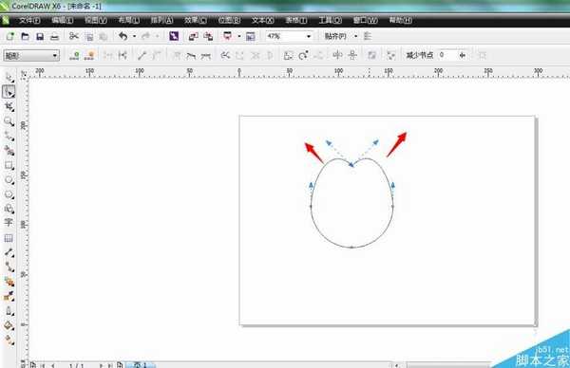The height and width of the screenshot is (368, 570).
Task: Select the Table tool grid icon
Action: [x=9, y=238]
